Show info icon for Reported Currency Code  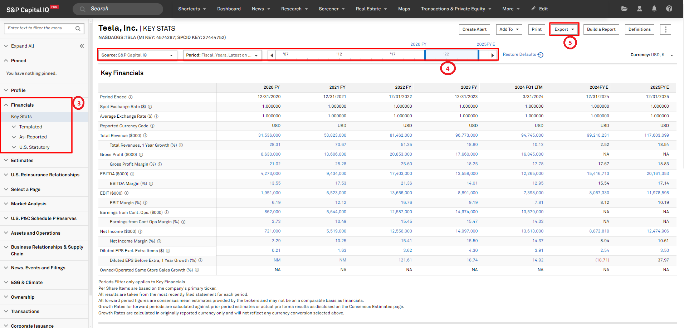(152, 126)
